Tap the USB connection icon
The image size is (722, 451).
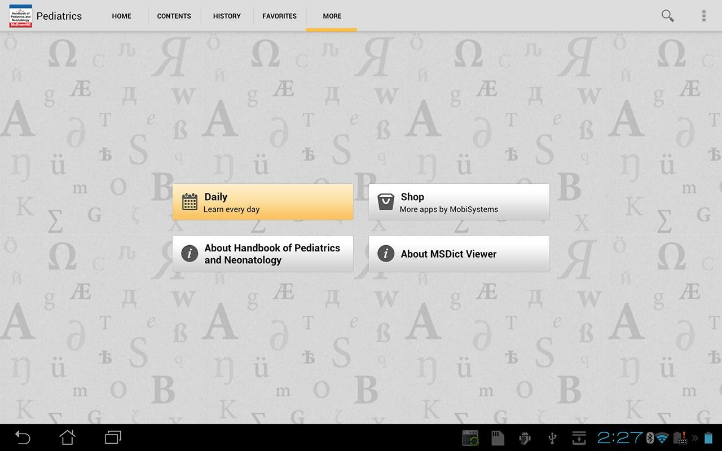click(x=552, y=438)
